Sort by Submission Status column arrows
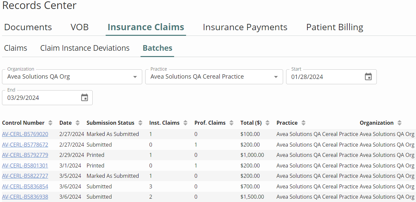 (140, 123)
